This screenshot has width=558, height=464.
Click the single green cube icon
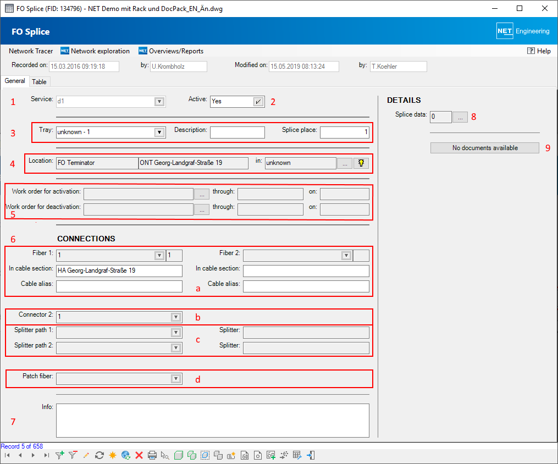coord(178,455)
